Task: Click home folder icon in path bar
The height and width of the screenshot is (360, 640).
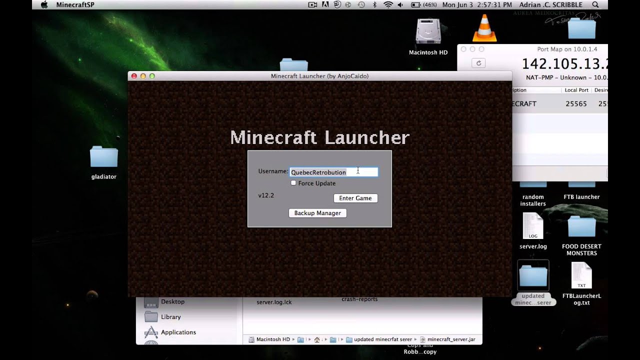Action: pyautogui.click(x=316, y=339)
